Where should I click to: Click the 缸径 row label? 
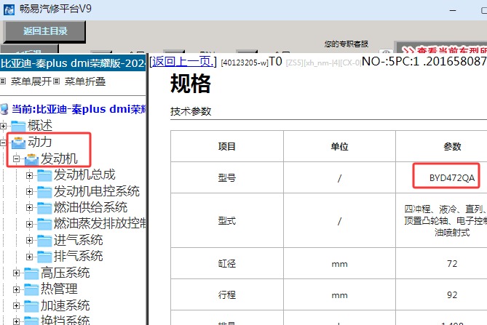[226, 264]
